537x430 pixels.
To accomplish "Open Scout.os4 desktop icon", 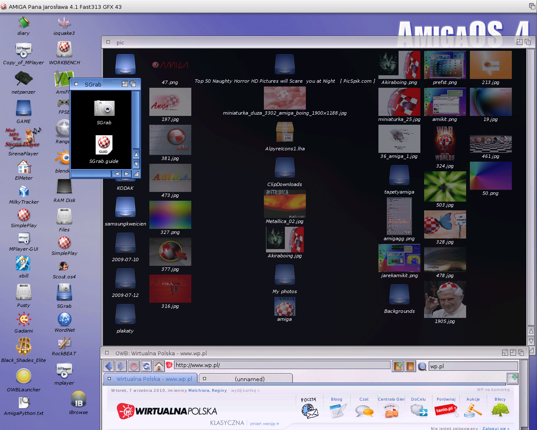I will 64,266.
